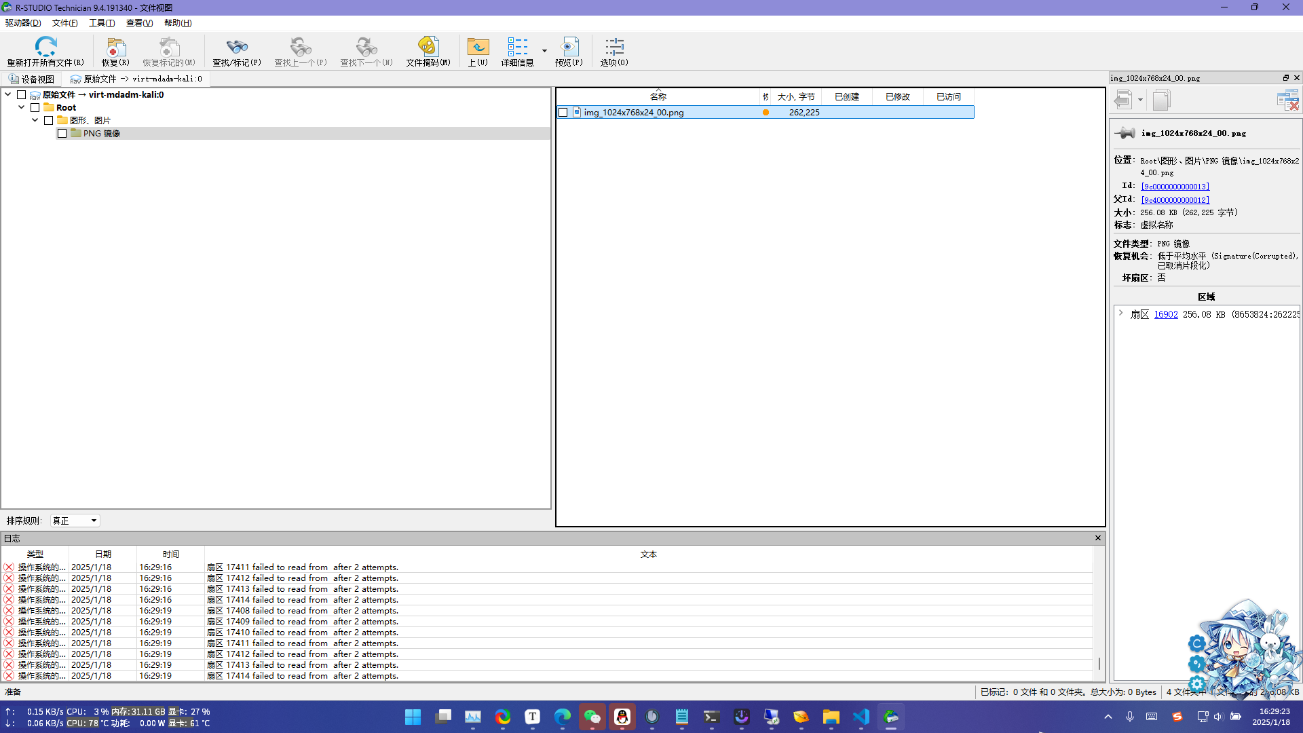
Task: Expand the sector 16902 region entry
Action: pos(1120,314)
